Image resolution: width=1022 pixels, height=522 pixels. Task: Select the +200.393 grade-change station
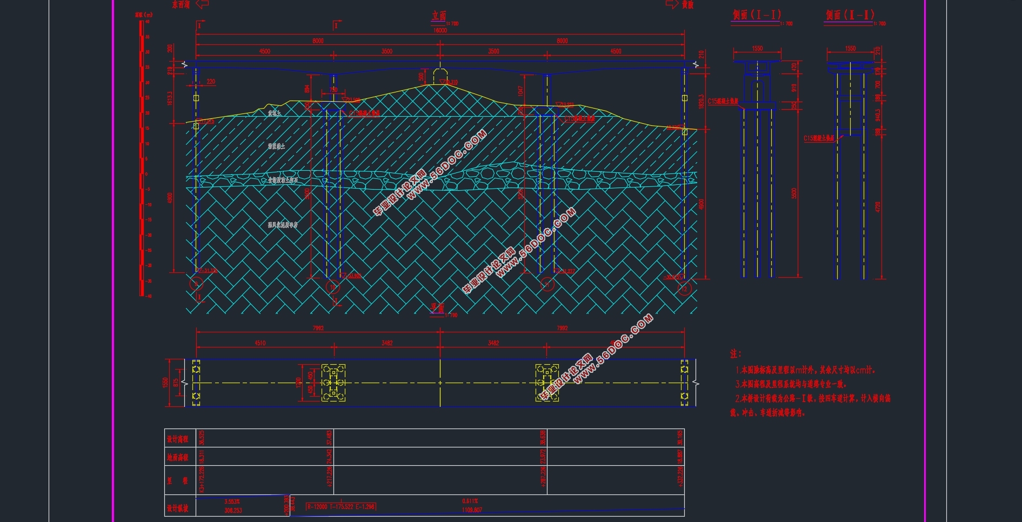click(286, 504)
